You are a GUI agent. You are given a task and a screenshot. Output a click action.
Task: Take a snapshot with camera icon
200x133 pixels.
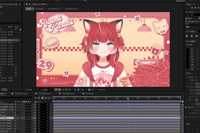[89, 90]
